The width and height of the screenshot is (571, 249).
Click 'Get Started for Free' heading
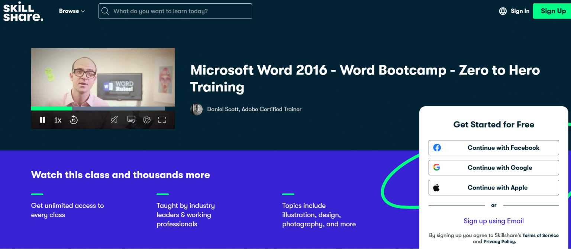(494, 124)
